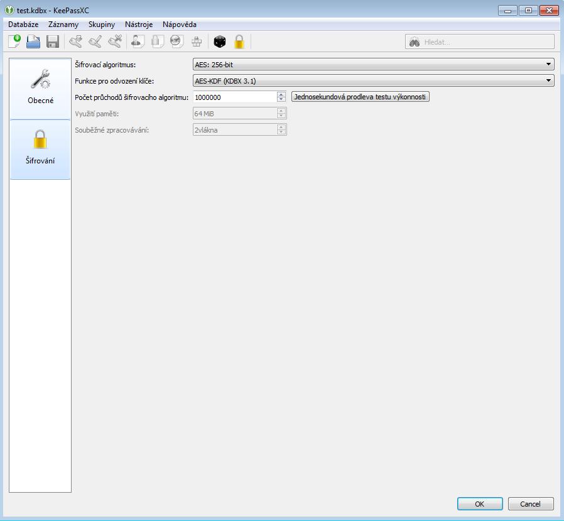The image size is (564, 521).
Task: Click the Add New Entry key icon
Action: click(76, 41)
